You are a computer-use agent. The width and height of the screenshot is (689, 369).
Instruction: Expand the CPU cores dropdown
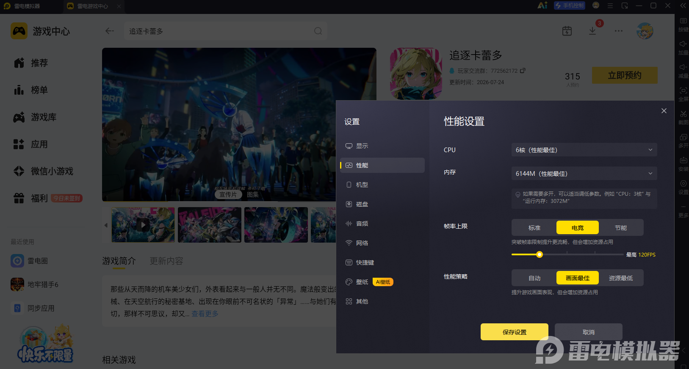click(584, 150)
